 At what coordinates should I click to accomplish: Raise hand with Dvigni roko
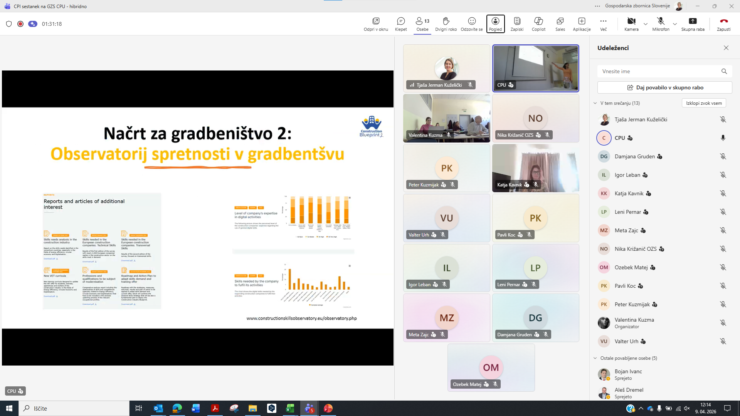[446, 24]
